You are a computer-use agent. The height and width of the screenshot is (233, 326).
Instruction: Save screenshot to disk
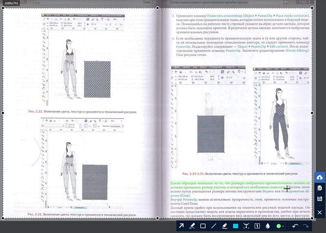(319, 199)
